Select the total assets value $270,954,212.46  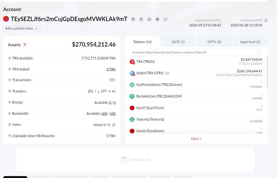94,44
